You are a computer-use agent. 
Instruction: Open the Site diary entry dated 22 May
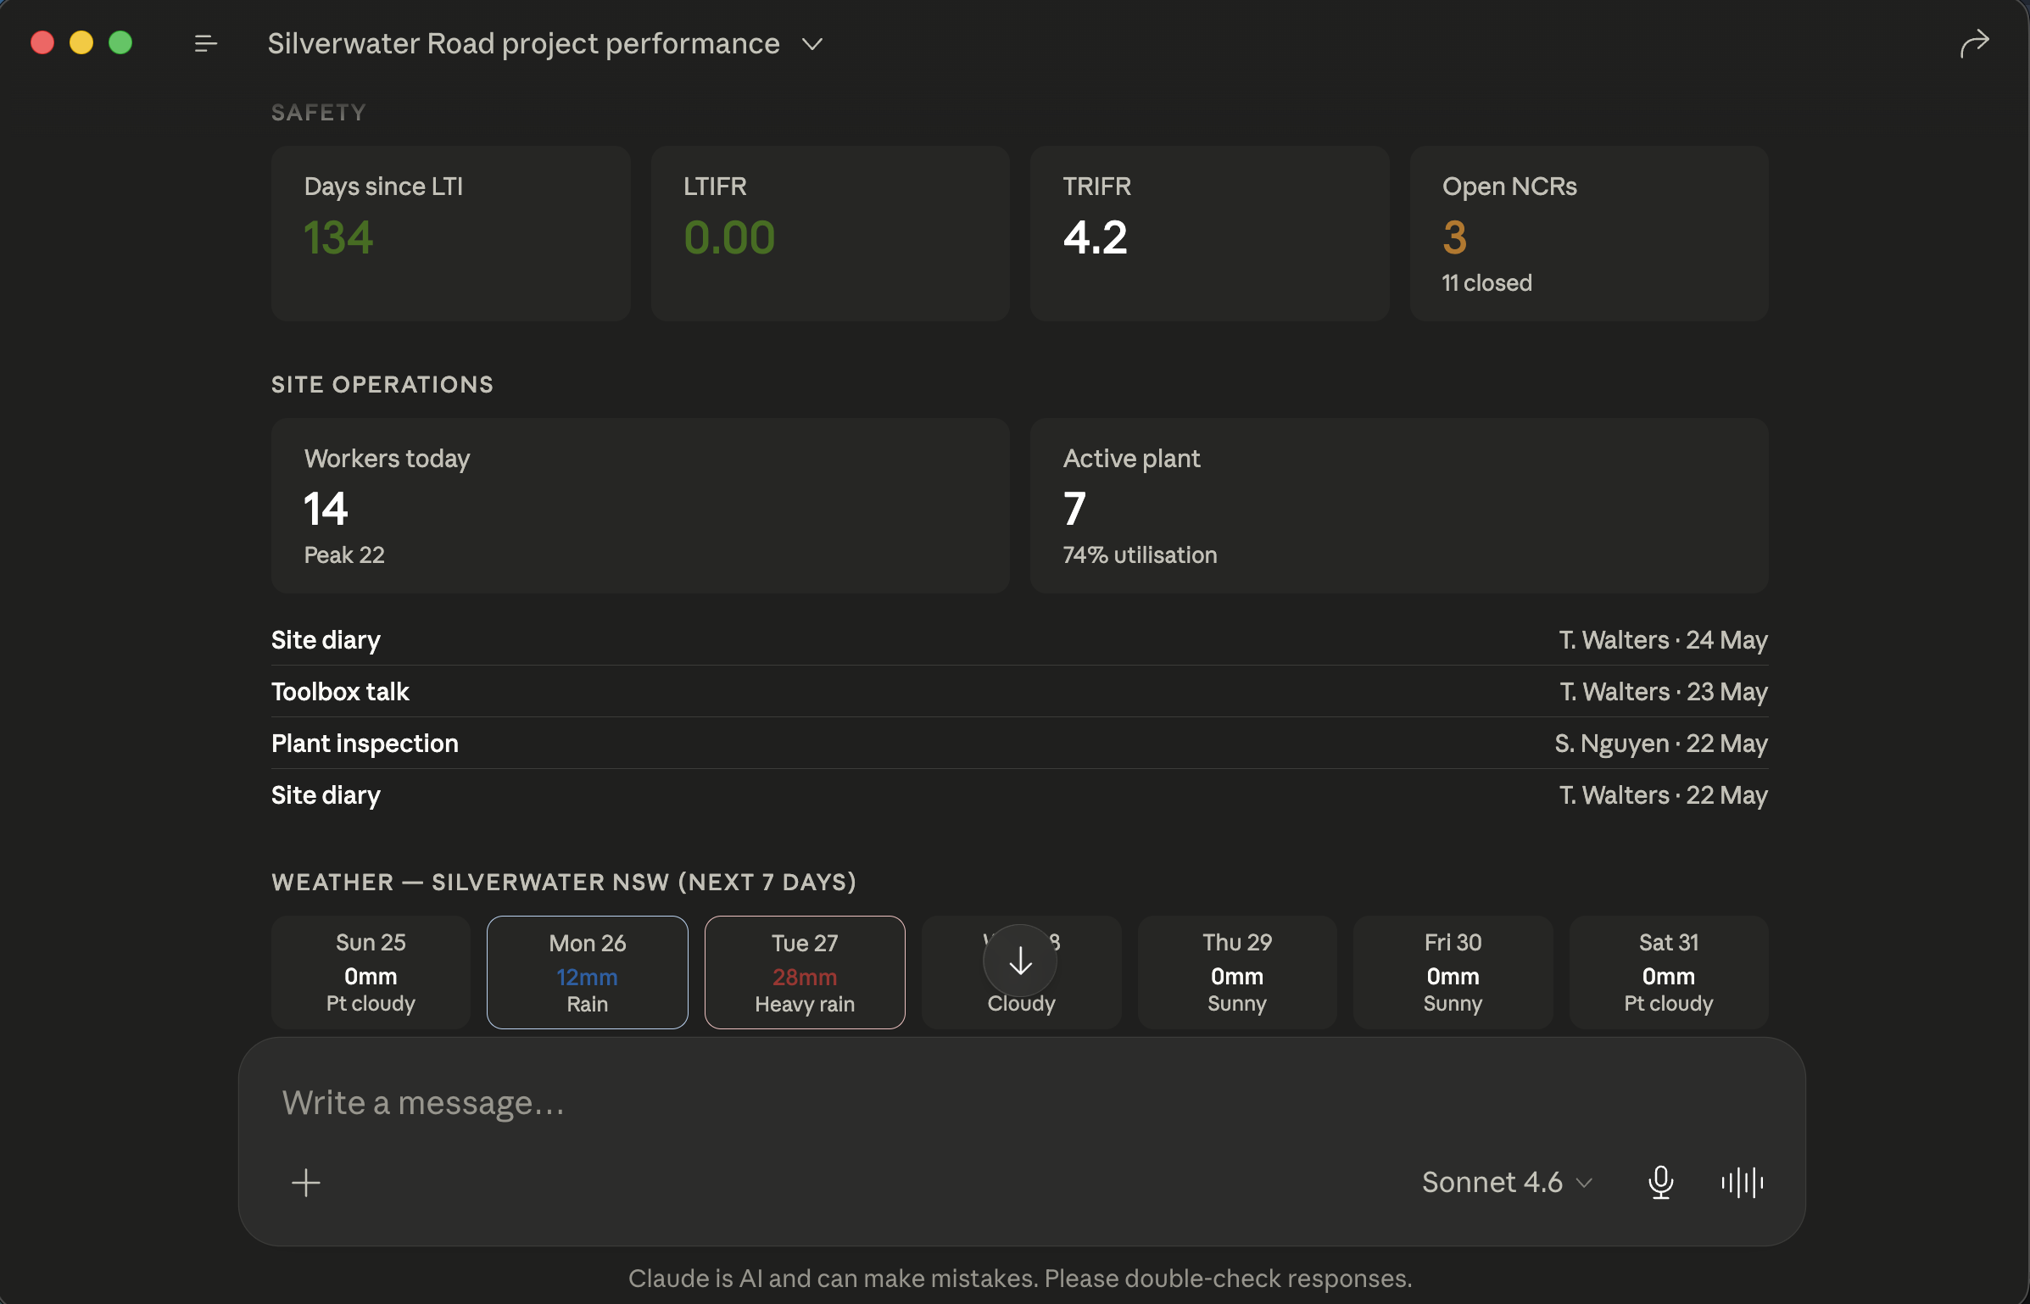click(x=1019, y=795)
